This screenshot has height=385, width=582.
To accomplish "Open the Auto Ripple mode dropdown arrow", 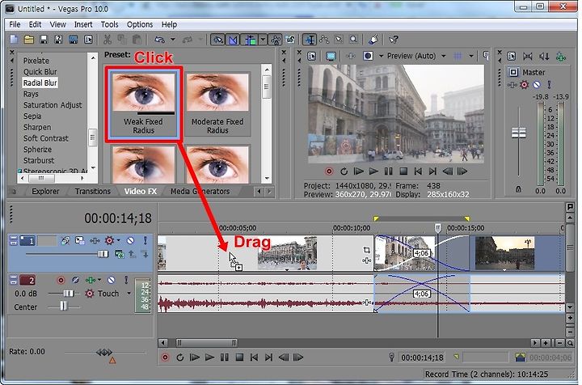I will (263, 40).
